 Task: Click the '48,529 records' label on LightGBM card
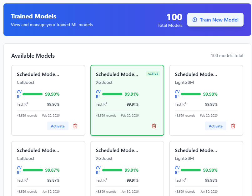[x=185, y=115]
